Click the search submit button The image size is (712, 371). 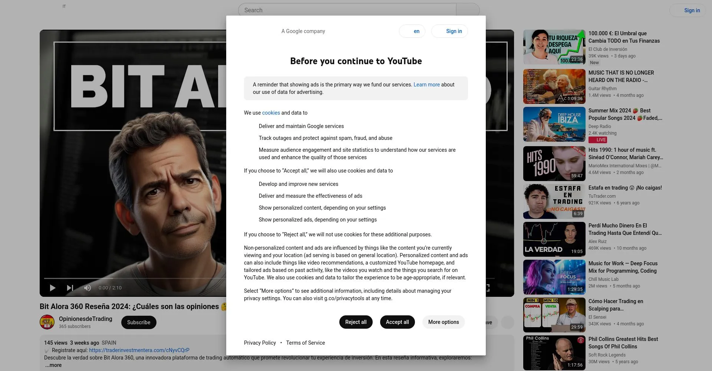coord(468,10)
